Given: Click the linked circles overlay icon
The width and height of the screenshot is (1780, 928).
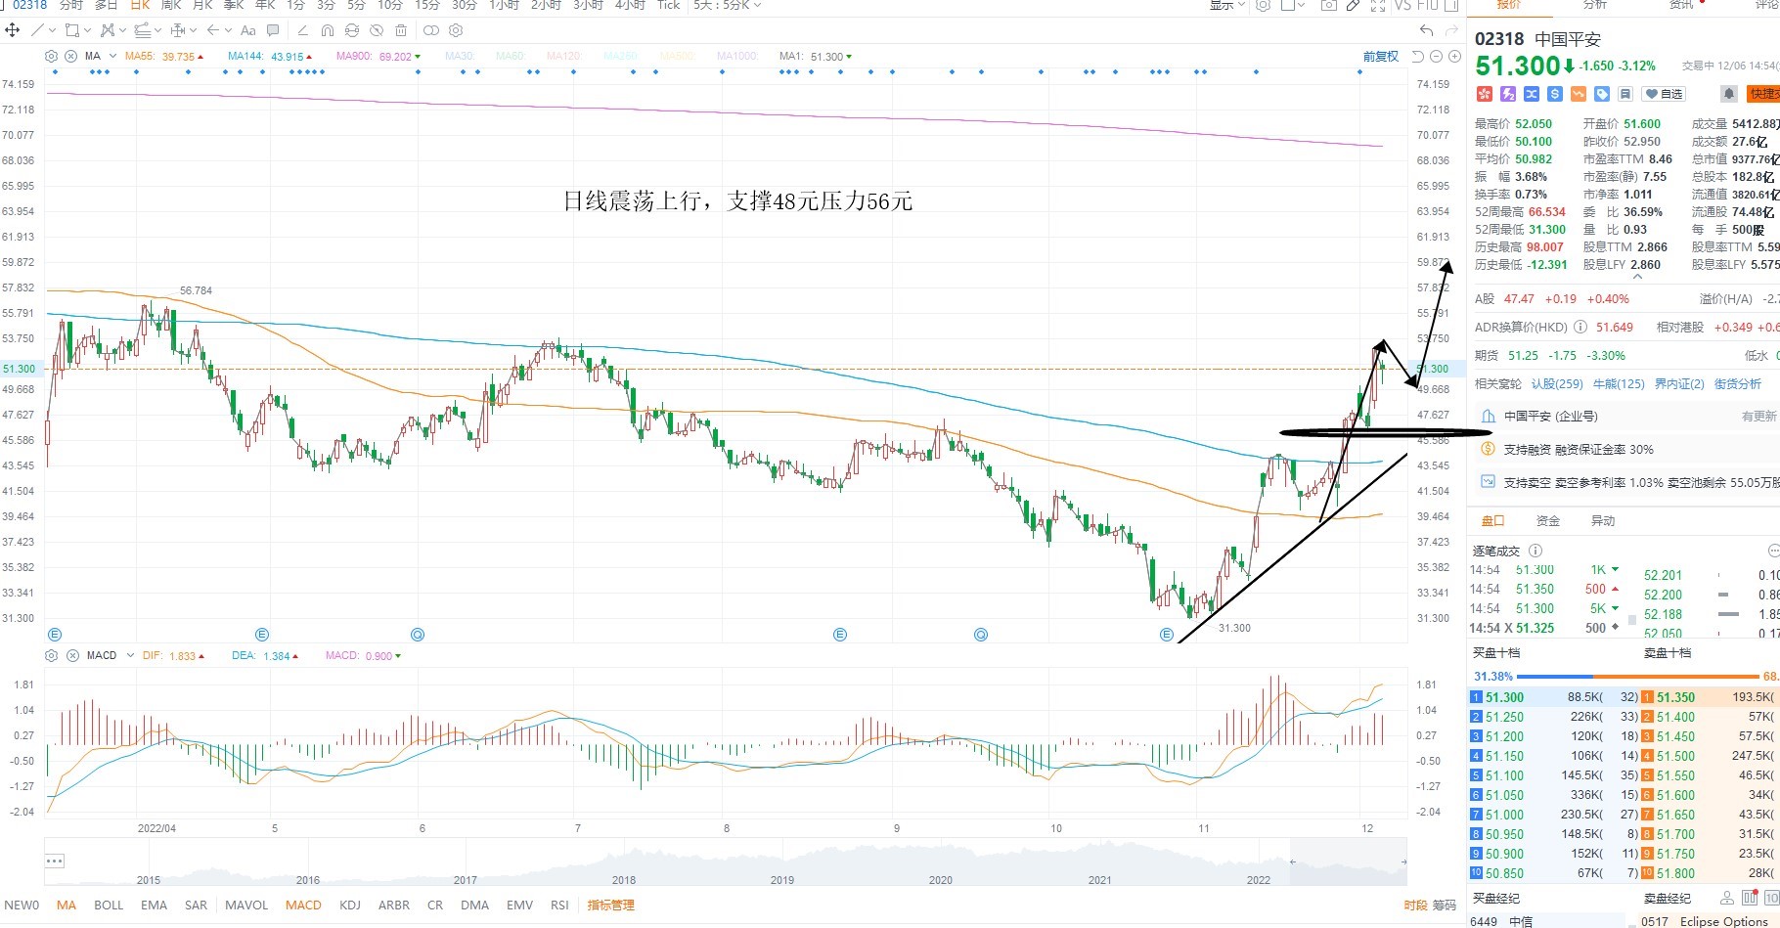Looking at the screenshot, I should click(x=431, y=30).
